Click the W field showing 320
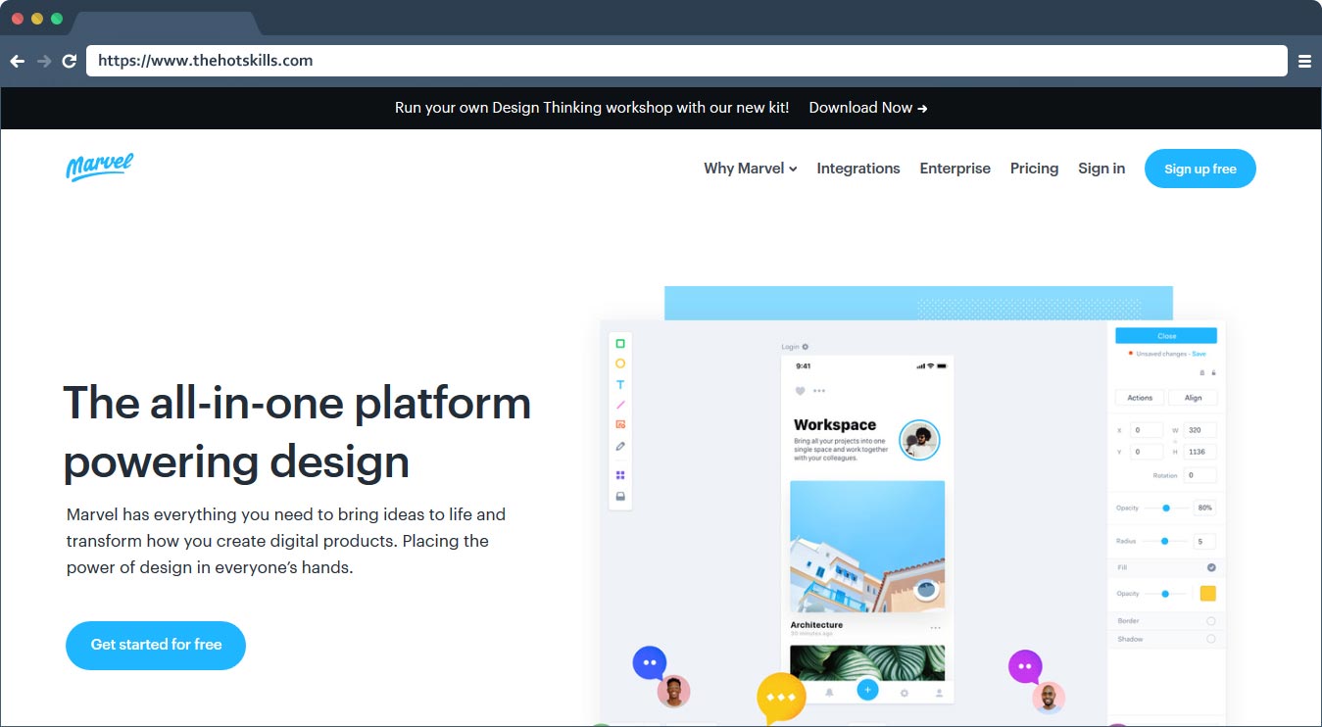 pos(1200,430)
